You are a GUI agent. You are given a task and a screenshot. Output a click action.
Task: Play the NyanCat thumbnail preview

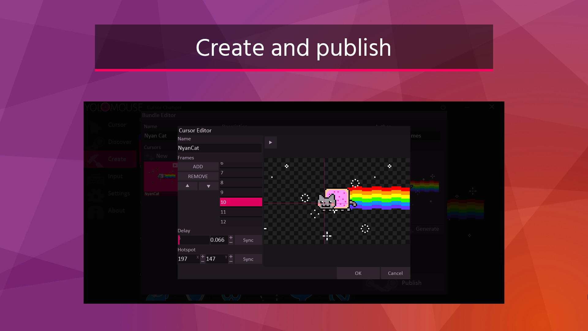click(x=175, y=165)
